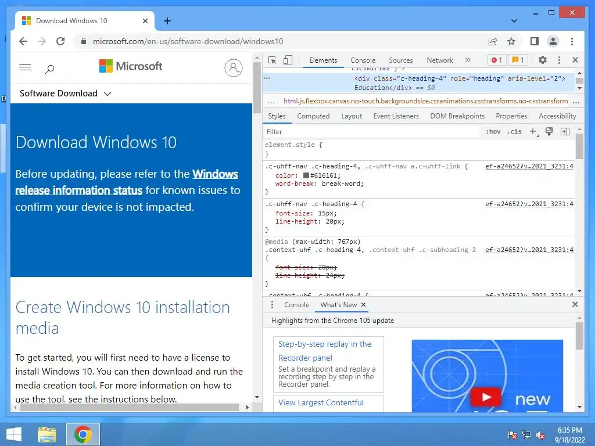This screenshot has width=595, height=446.
Task: Select the Styles tab
Action: [x=277, y=116]
